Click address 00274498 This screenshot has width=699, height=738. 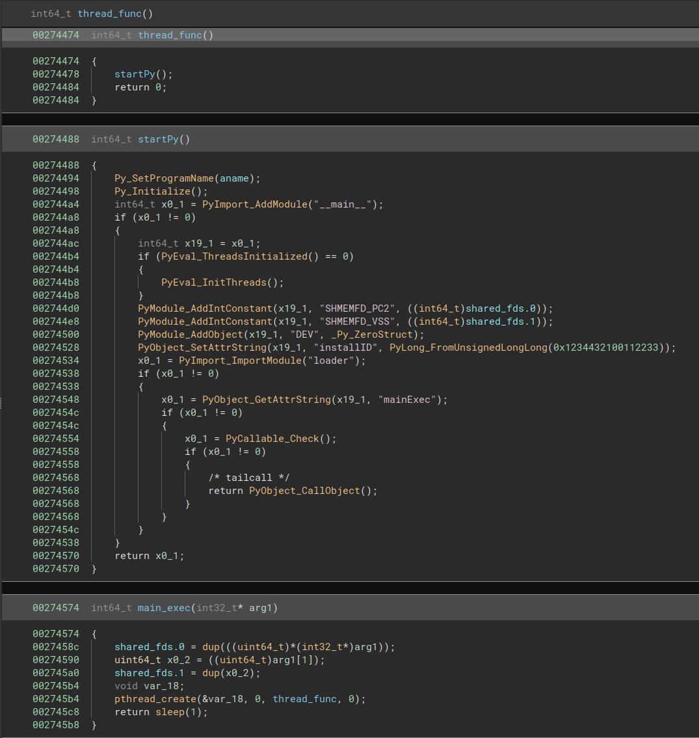(x=56, y=191)
